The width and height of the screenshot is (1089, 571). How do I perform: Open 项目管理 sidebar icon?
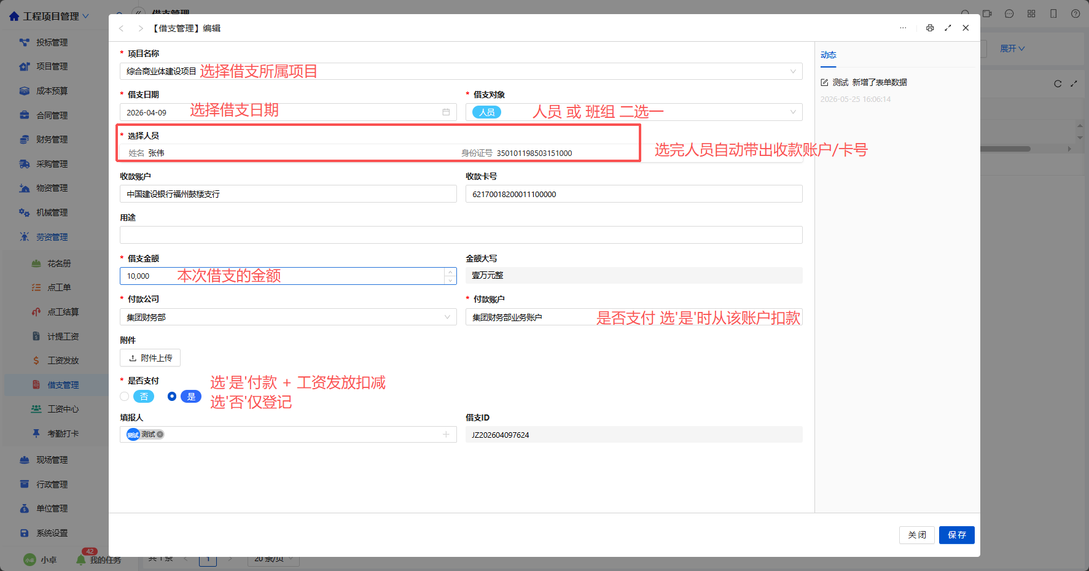click(x=25, y=66)
